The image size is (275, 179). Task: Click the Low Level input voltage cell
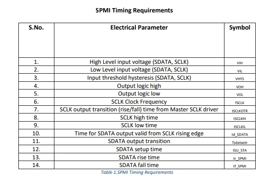coord(139,70)
